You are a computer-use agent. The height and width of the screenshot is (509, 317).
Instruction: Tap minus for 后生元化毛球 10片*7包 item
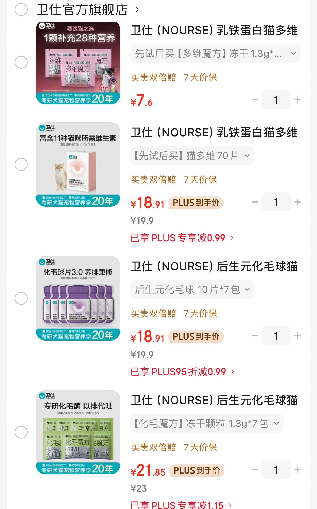point(255,336)
